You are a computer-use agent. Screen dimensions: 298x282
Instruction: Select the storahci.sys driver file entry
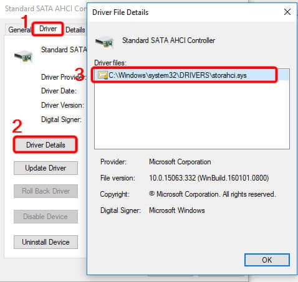tap(191, 75)
